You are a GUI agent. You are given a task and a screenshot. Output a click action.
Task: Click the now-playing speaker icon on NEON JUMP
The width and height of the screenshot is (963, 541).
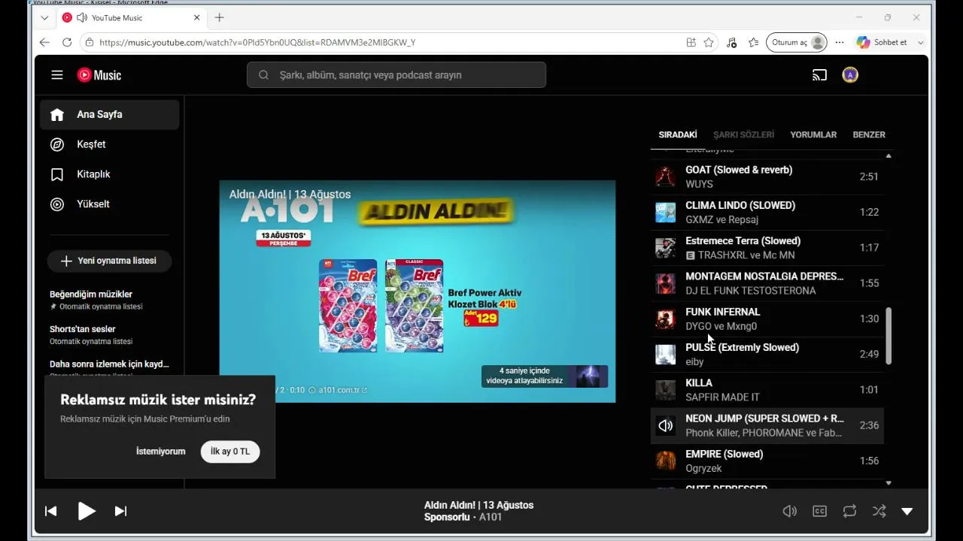tap(666, 425)
